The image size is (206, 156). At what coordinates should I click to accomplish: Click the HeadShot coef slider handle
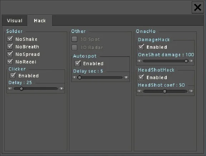pyautogui.click(x=165, y=91)
